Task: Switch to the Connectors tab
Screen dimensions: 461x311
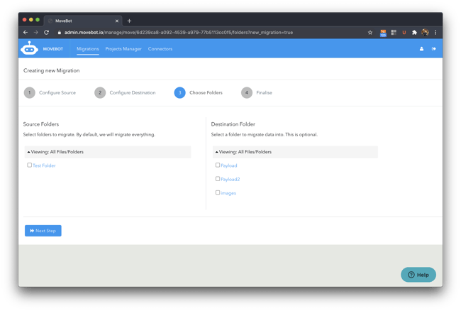Action: click(160, 49)
